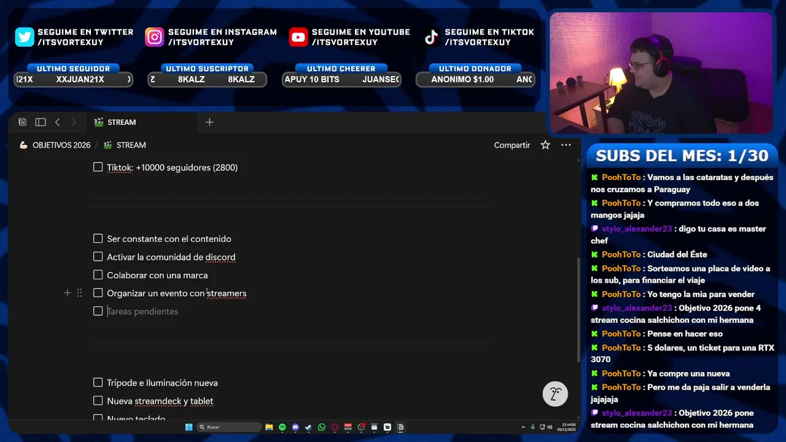Toggle the Notion sidebar panel icon

[41, 122]
